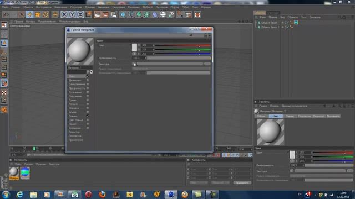Click the Undo arrow in top toolbar

point(6,15)
